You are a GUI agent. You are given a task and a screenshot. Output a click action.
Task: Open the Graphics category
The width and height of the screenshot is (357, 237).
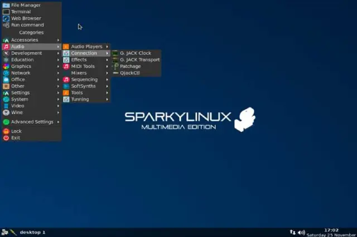coord(21,66)
